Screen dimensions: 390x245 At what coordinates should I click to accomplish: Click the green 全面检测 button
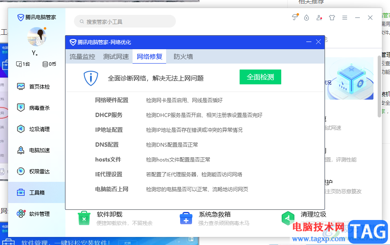coord(260,77)
